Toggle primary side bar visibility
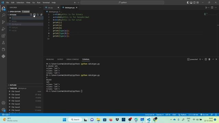219x123 pixels. tap(188, 2)
